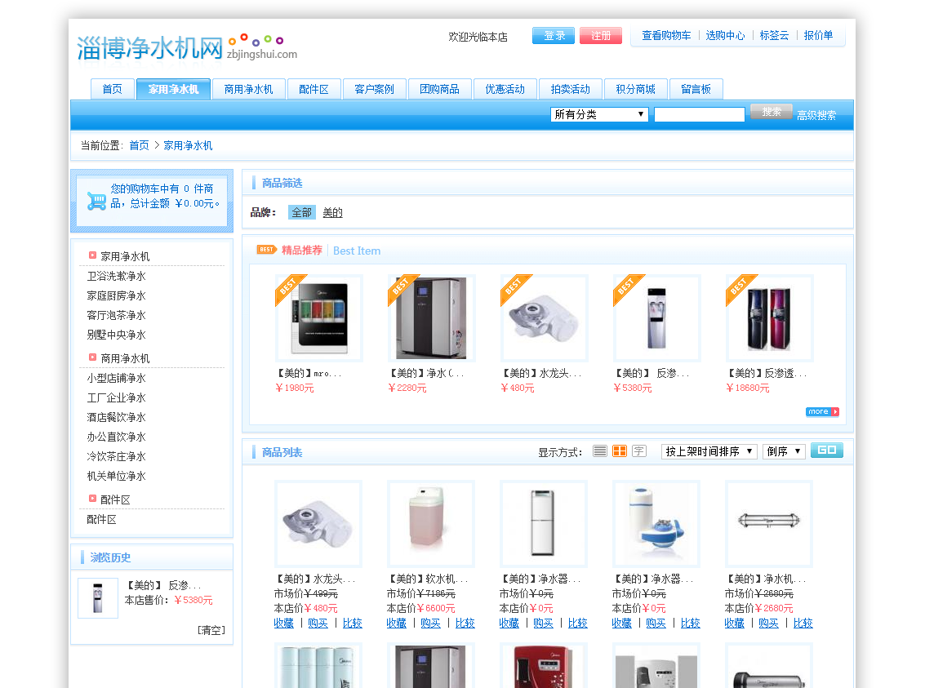Open the 积分商城 navigation tab
The width and height of the screenshot is (925, 688).
tap(635, 89)
